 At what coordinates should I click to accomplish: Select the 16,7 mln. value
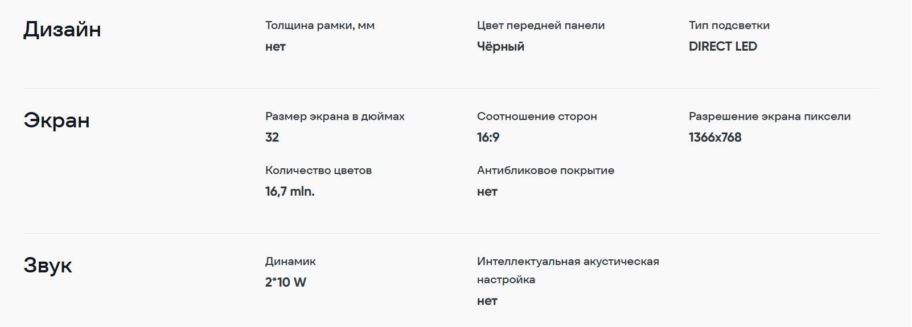coord(290,192)
